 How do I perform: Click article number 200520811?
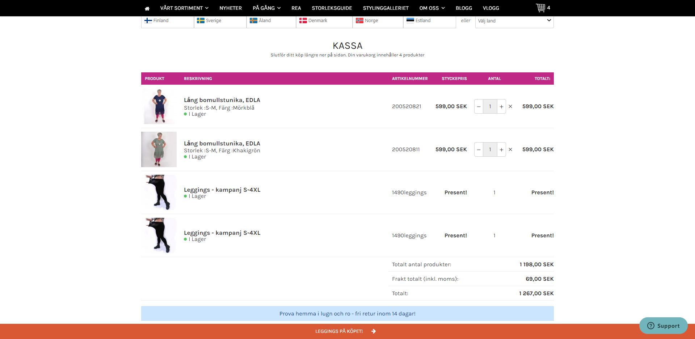click(x=406, y=149)
